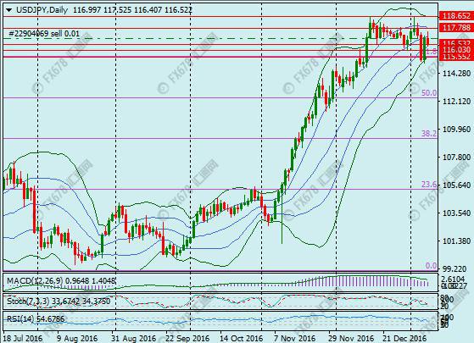
Task: Select the Fibonacci 23.6 level label
Action: tap(429, 184)
